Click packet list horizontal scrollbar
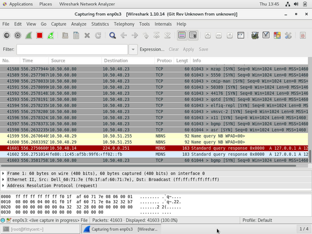Screen dimensions: 312x234 148,166
